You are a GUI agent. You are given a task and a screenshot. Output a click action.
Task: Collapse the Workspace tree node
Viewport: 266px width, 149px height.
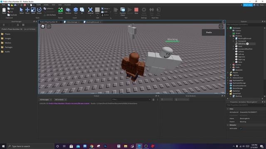pyautogui.click(x=228, y=28)
